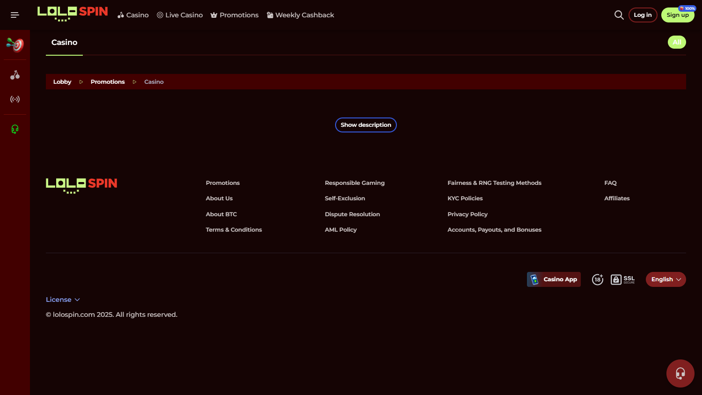Expand the Show description section
Screen dimensions: 702x395
(366, 125)
